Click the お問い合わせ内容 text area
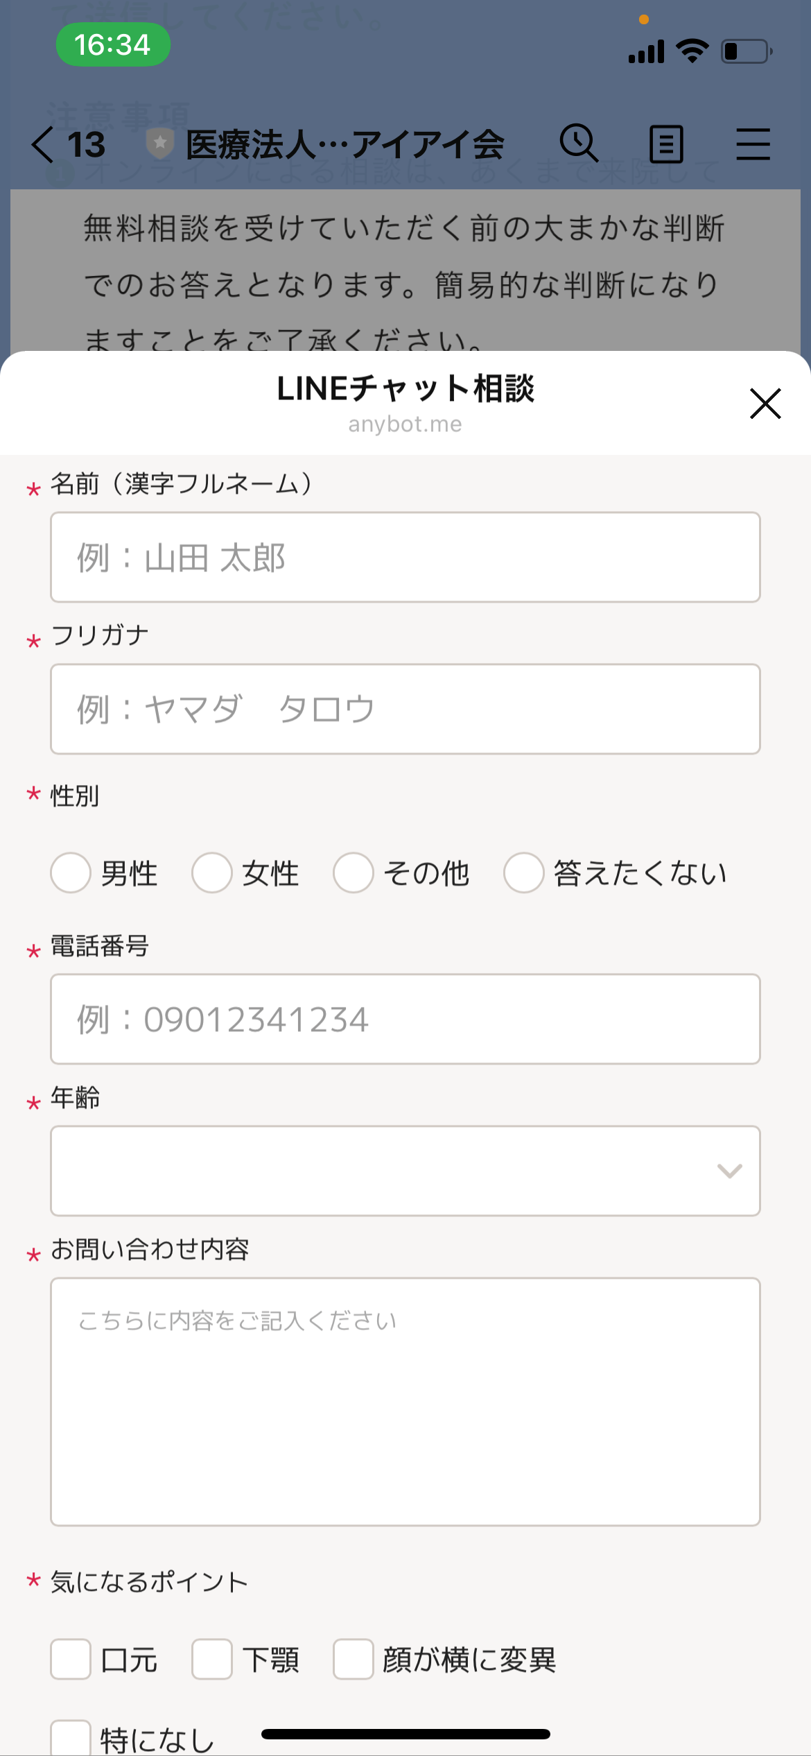Image resolution: width=811 pixels, height=1756 pixels. 405,1401
